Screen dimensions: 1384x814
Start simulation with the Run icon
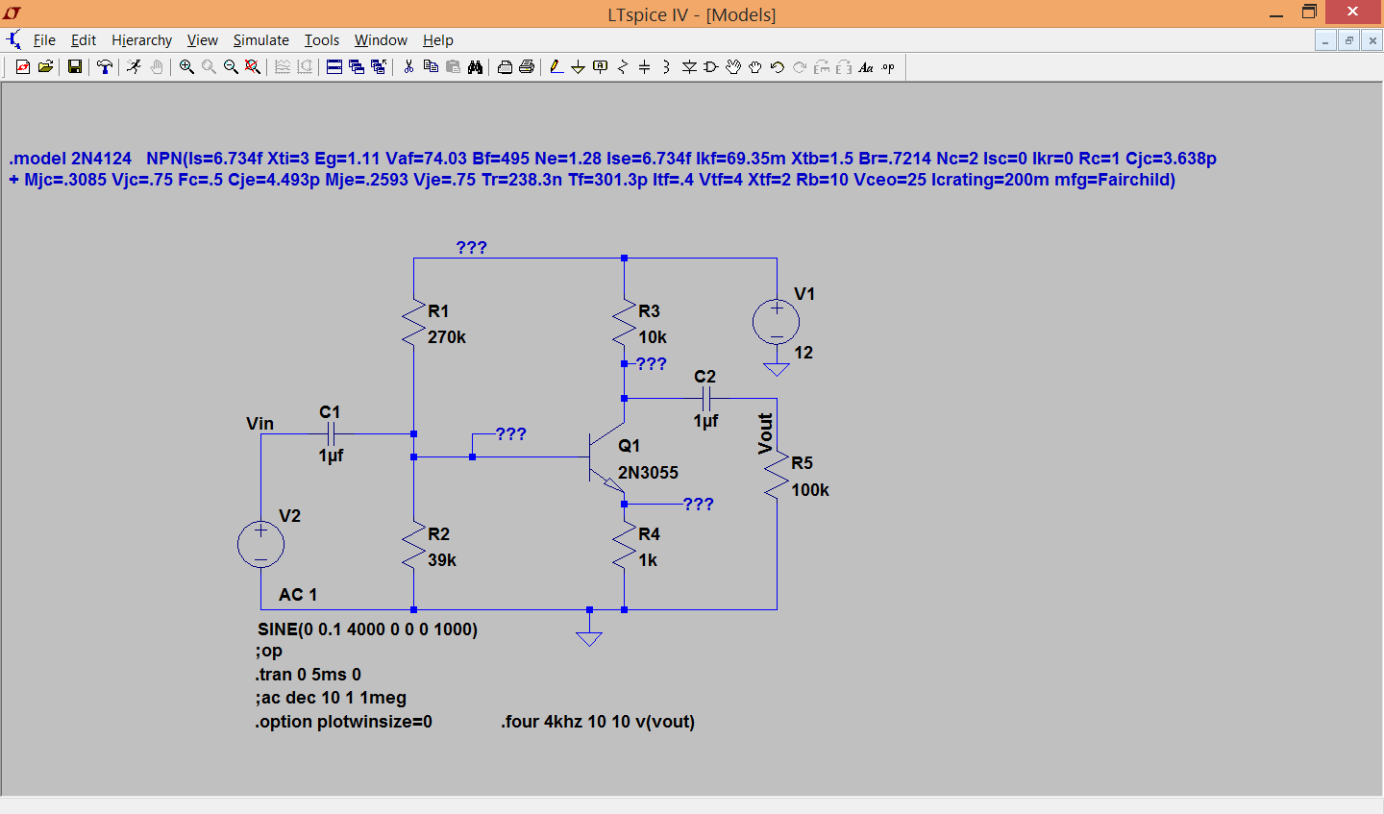coord(134,66)
